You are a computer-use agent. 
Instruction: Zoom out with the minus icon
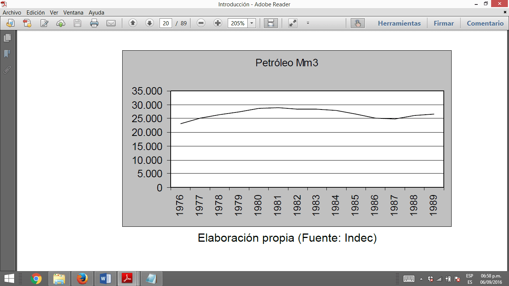(200, 23)
